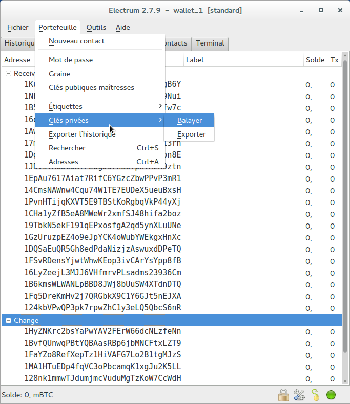This screenshot has height=404, width=350.
Task: Click the Change group row label
Action: point(26,320)
